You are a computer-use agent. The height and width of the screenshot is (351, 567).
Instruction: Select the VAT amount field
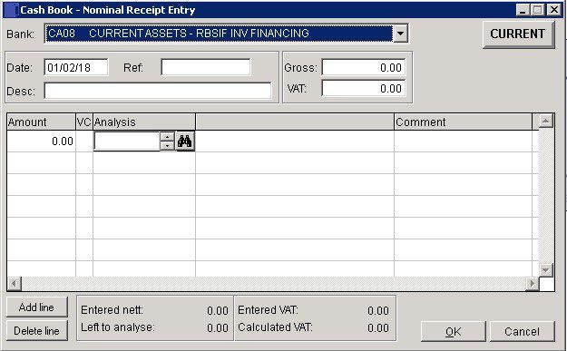pos(364,89)
